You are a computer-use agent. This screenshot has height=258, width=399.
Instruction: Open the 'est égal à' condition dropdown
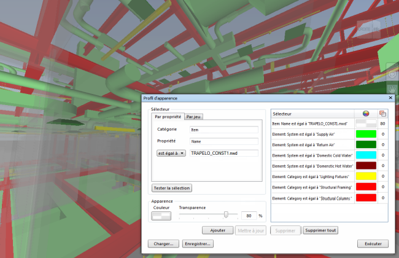171,153
